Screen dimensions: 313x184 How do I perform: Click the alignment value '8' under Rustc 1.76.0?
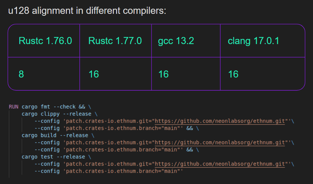coord(21,74)
